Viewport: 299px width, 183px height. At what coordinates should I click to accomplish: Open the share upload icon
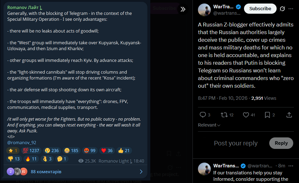[x=289, y=115]
